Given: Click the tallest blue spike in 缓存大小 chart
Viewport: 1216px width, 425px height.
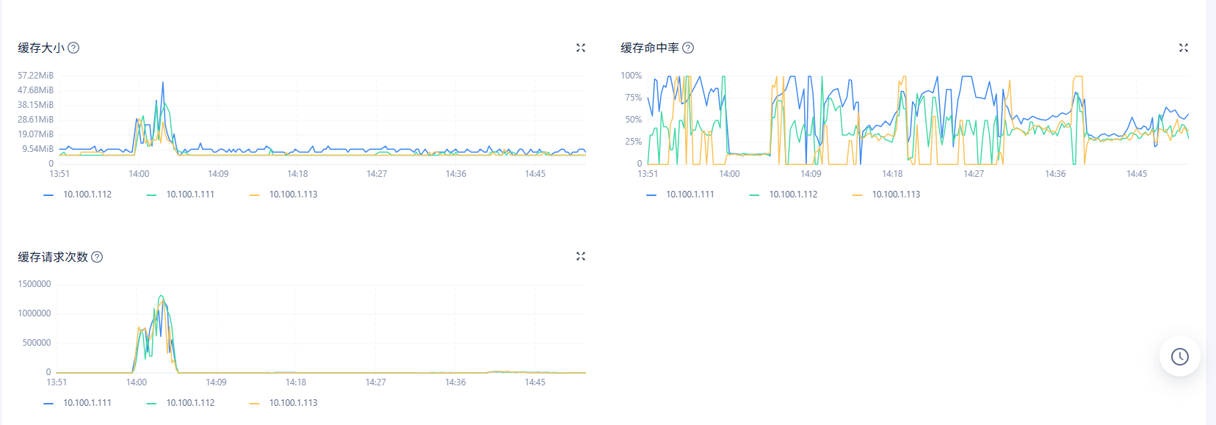Looking at the screenshot, I should [163, 82].
